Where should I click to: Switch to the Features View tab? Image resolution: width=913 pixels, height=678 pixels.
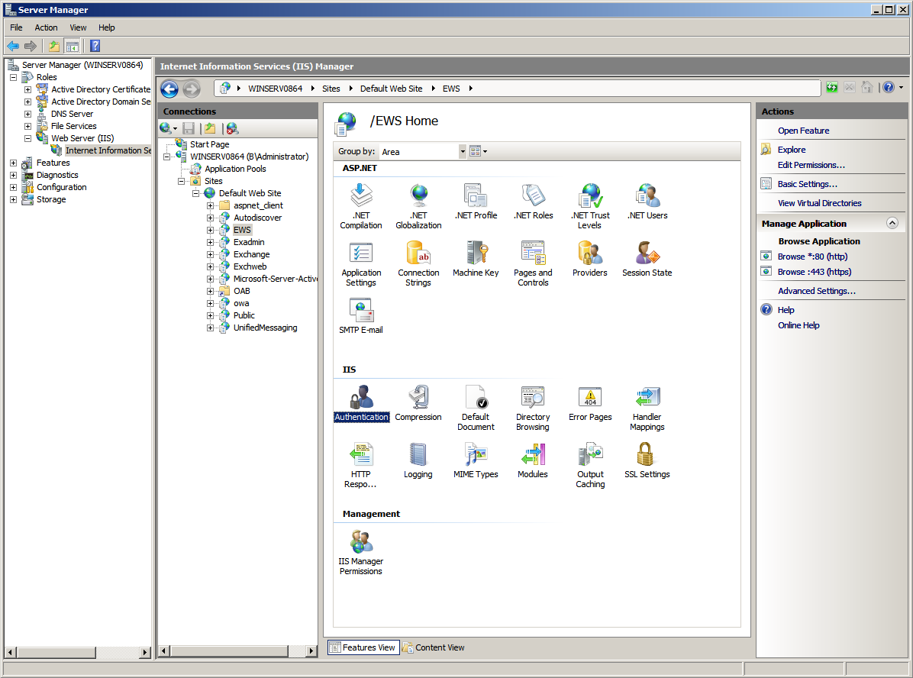tap(363, 647)
